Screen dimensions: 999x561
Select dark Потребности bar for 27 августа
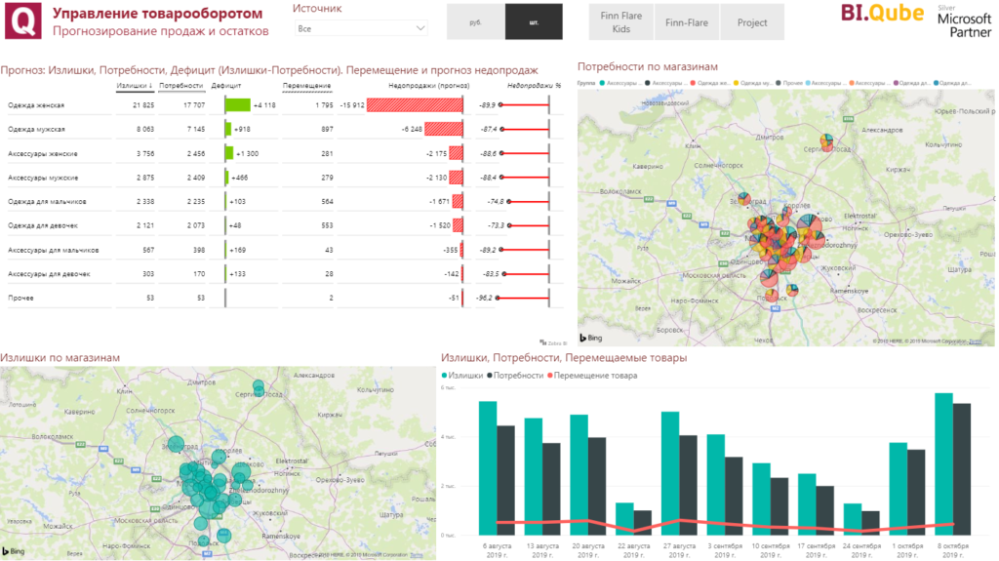[688, 485]
